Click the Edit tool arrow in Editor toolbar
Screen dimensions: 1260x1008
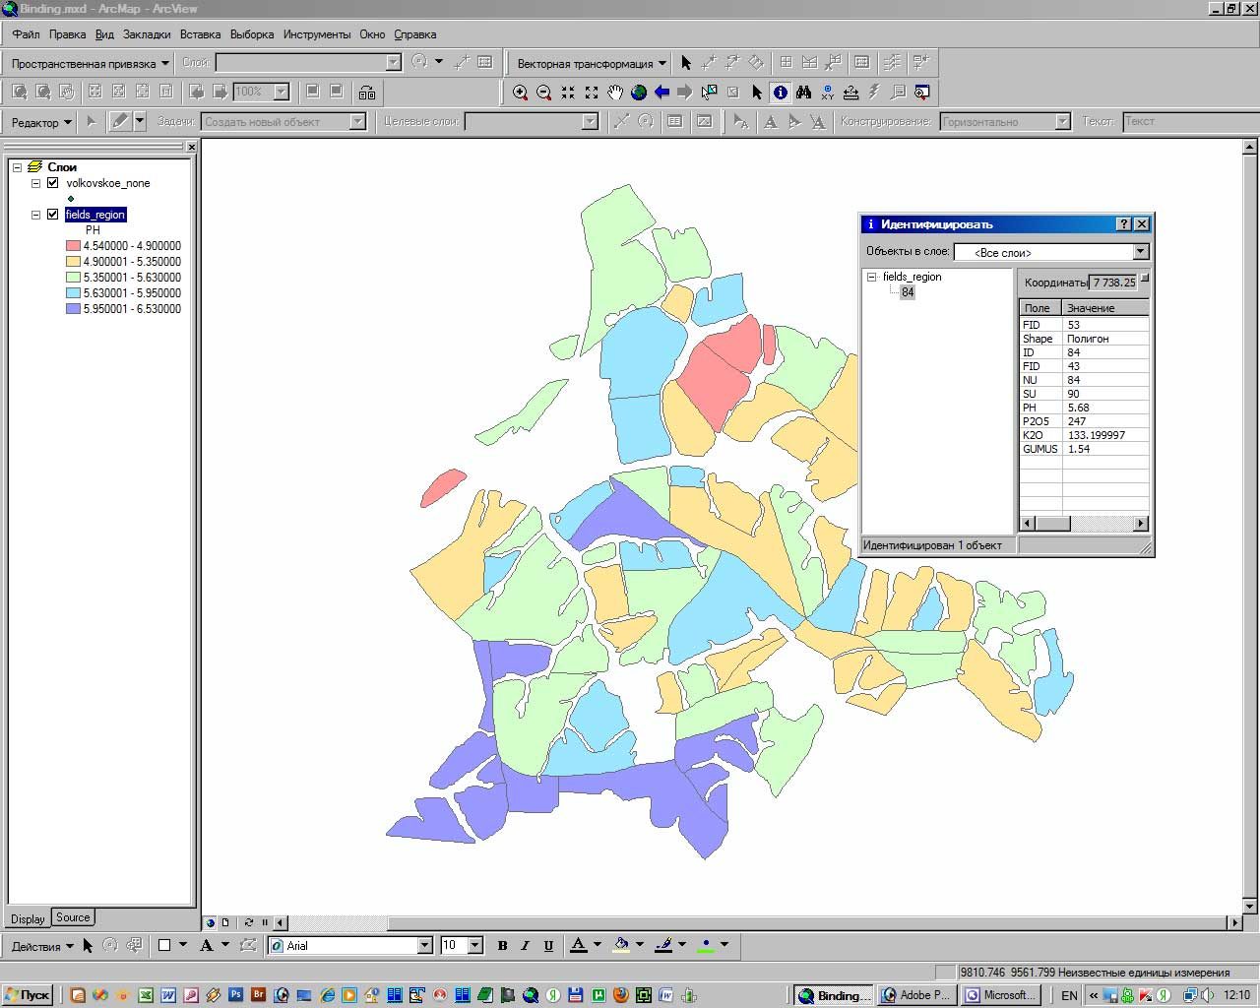[x=92, y=122]
